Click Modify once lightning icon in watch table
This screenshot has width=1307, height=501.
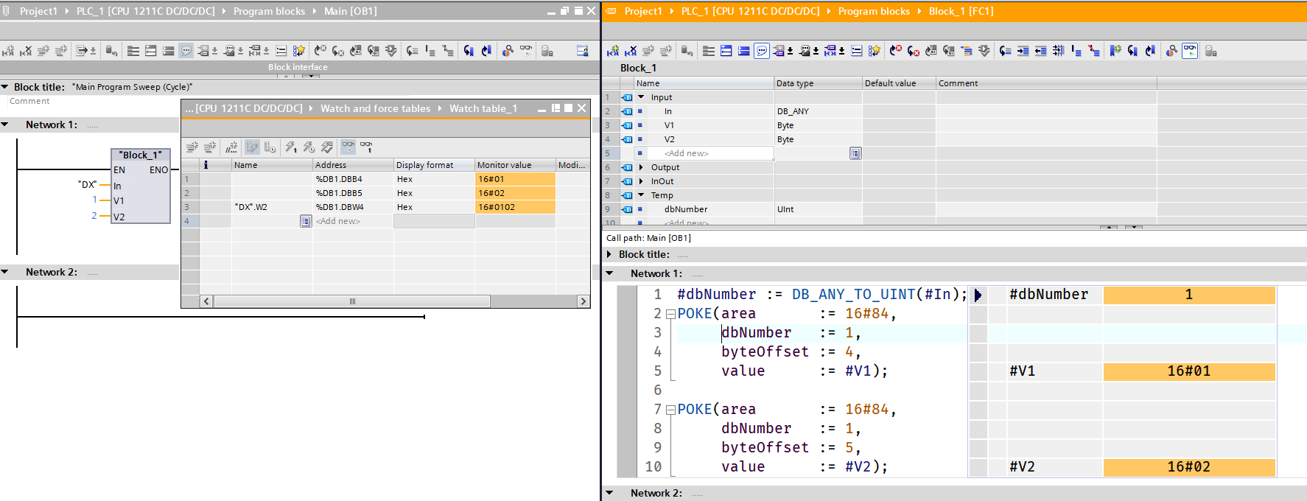[291, 147]
